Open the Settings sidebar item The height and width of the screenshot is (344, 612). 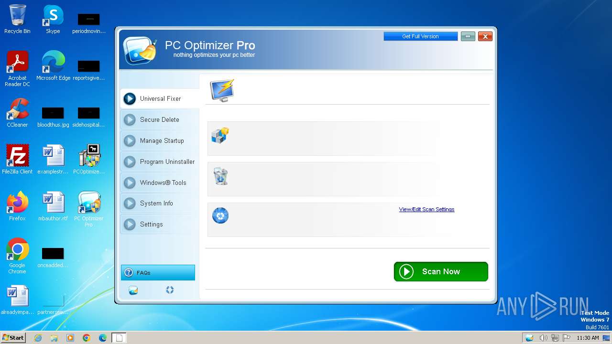[159, 224]
